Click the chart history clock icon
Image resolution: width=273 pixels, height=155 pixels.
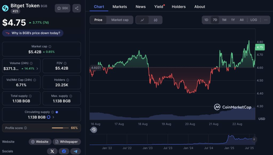point(94,130)
